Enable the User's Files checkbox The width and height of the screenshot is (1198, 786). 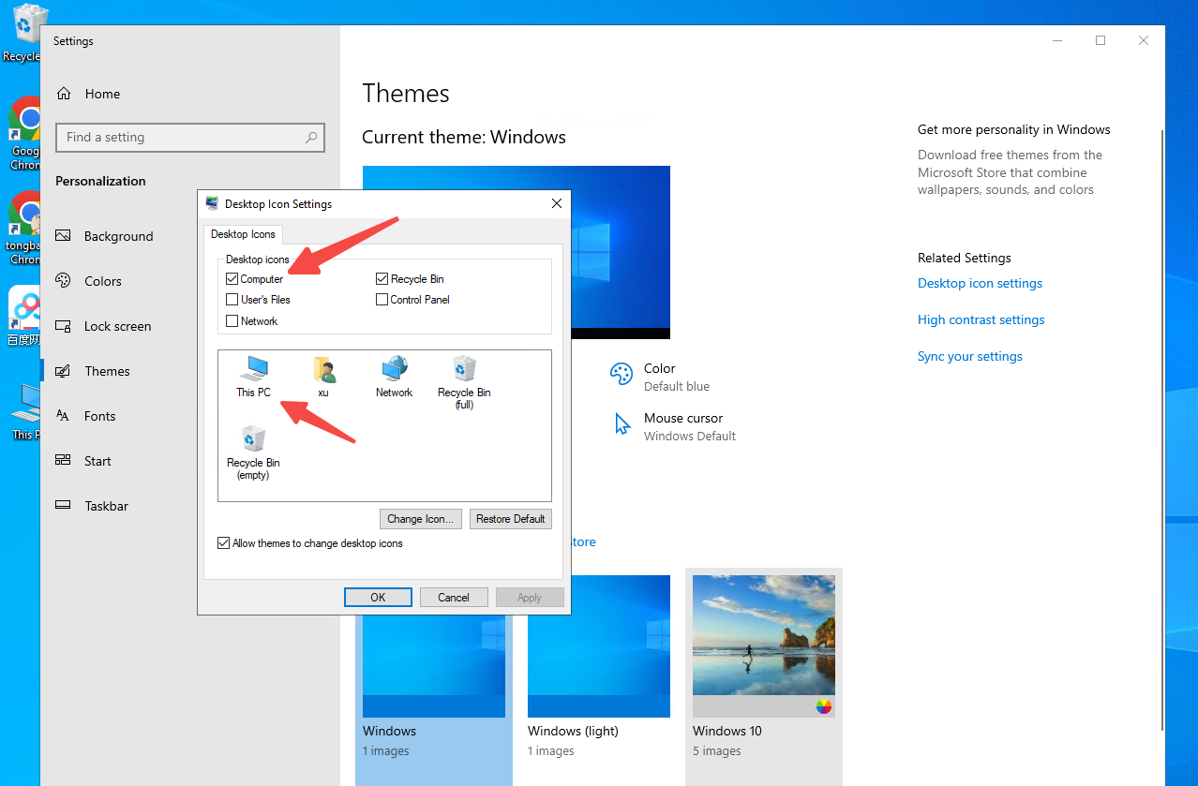[232, 300]
